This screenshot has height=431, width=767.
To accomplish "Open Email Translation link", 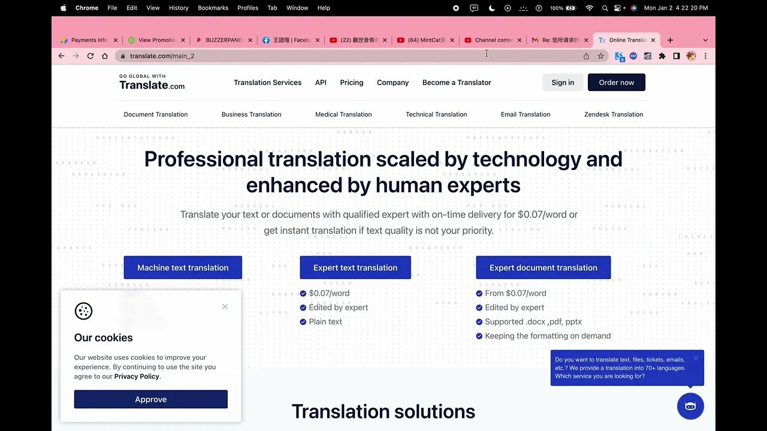I will point(526,114).
